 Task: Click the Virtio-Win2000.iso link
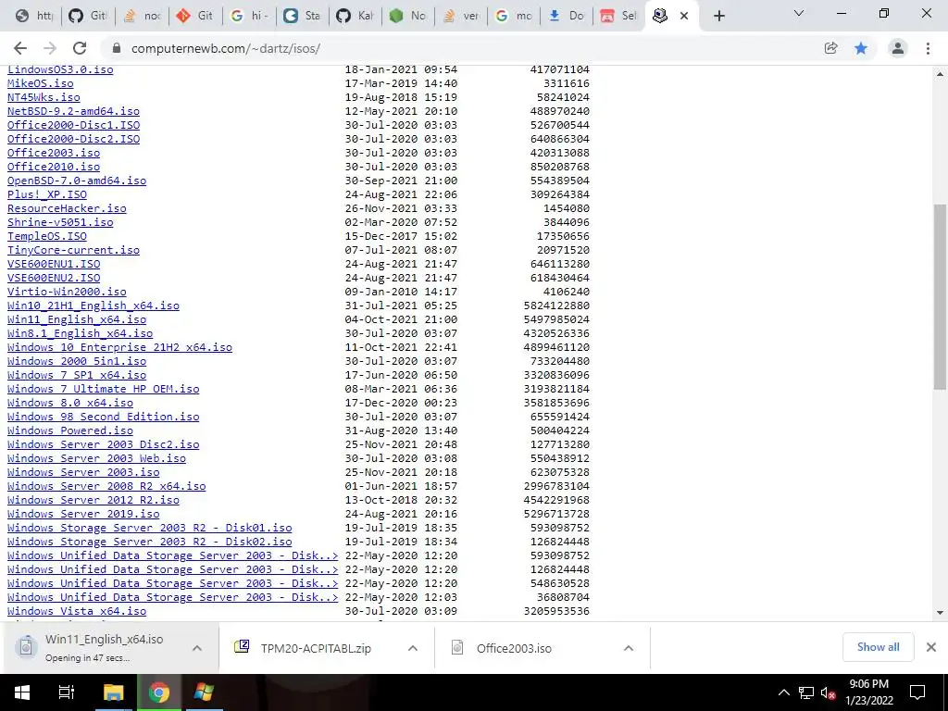[67, 292]
